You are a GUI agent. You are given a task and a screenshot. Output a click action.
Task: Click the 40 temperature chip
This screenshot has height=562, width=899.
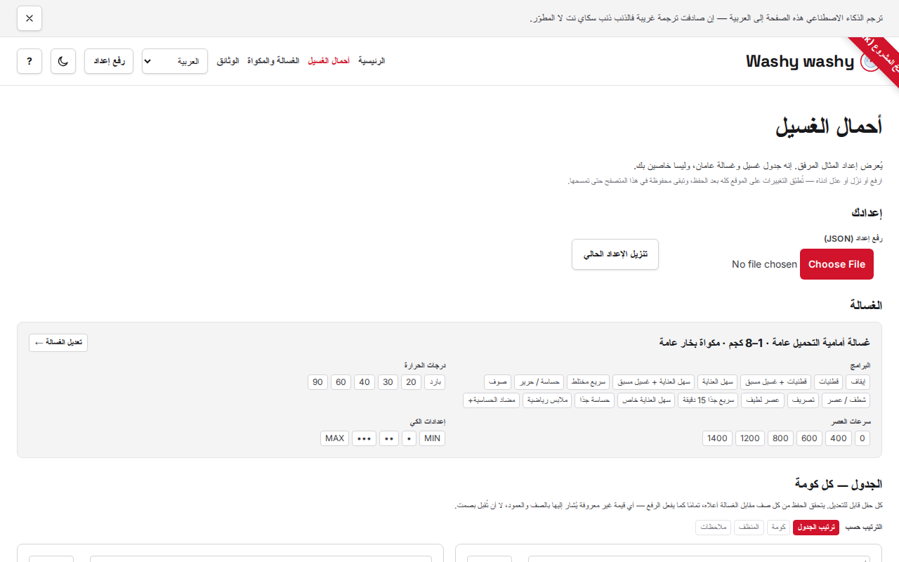[365, 382]
